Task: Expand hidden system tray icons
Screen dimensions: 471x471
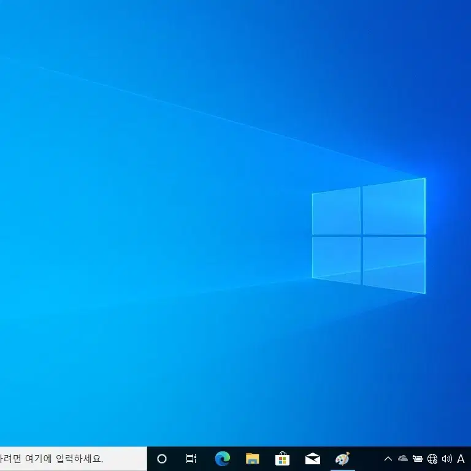Action: tap(388, 459)
